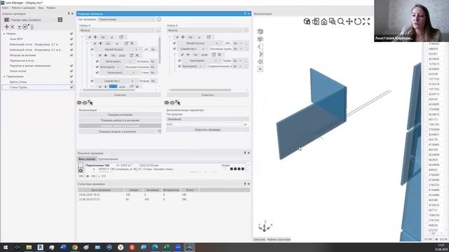449x252 pixels.
Task: Click 'Очистить' button under Set B
Action: (208, 95)
